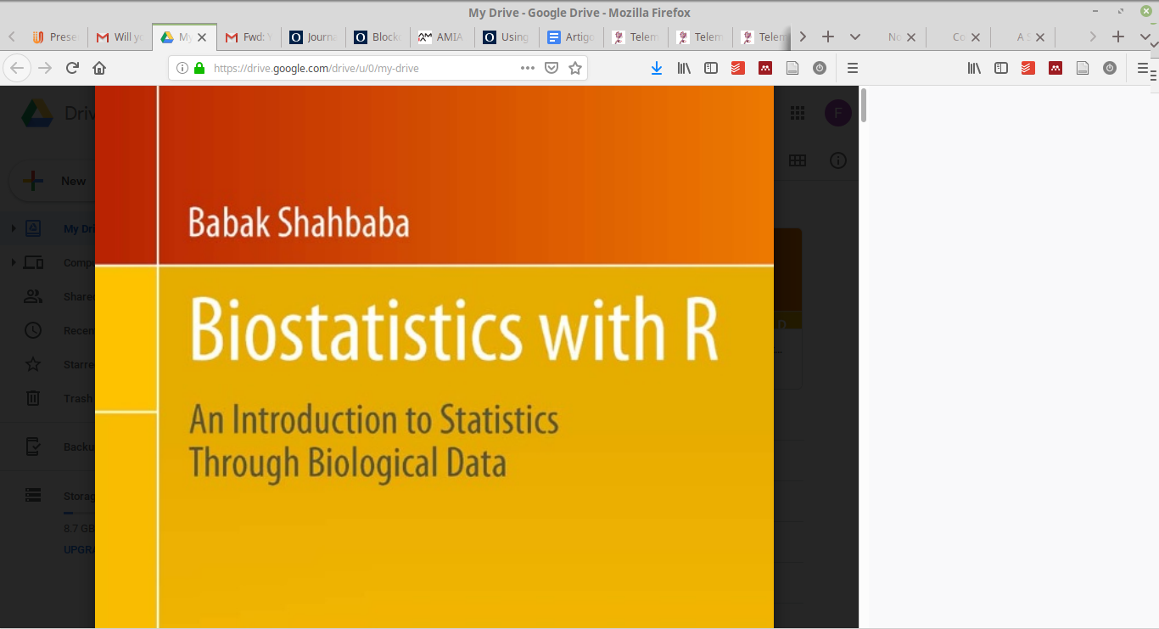Close the 'A S' tab in second window
The width and height of the screenshot is (1159, 629).
pos(1040,37)
